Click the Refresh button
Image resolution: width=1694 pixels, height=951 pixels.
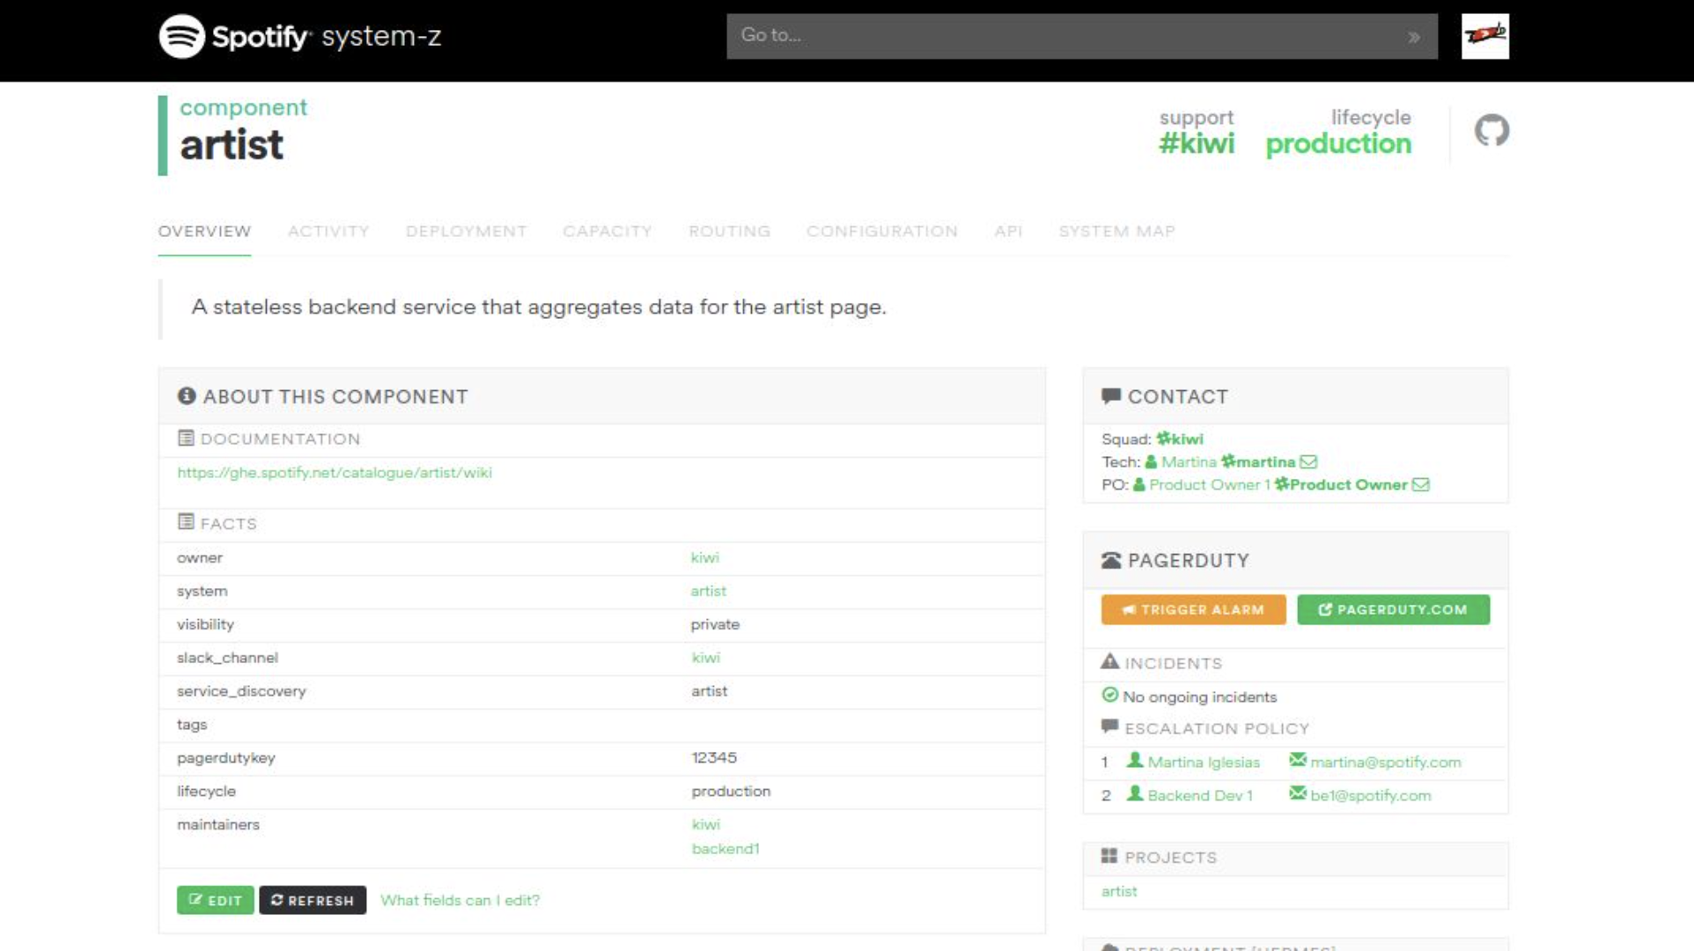click(x=313, y=900)
